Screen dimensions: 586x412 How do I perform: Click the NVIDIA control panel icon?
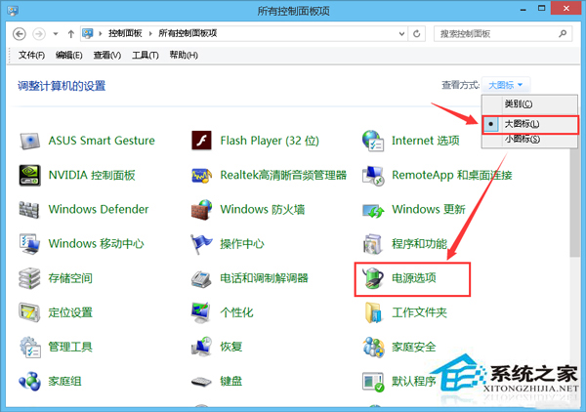29,175
